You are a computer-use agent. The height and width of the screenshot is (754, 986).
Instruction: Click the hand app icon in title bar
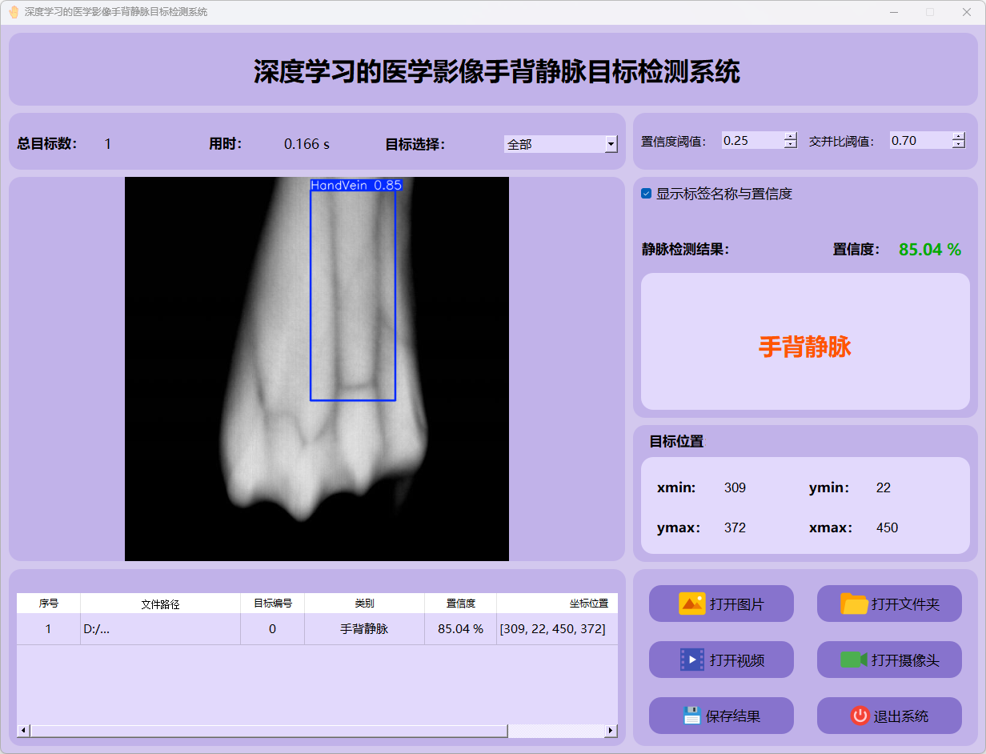pos(14,12)
